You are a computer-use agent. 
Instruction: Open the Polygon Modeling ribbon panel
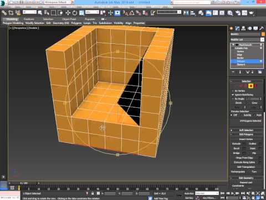coord(13,23)
